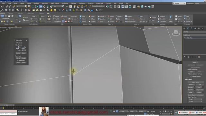Click the Target Weld button
206x116 pixels.
(200, 90)
